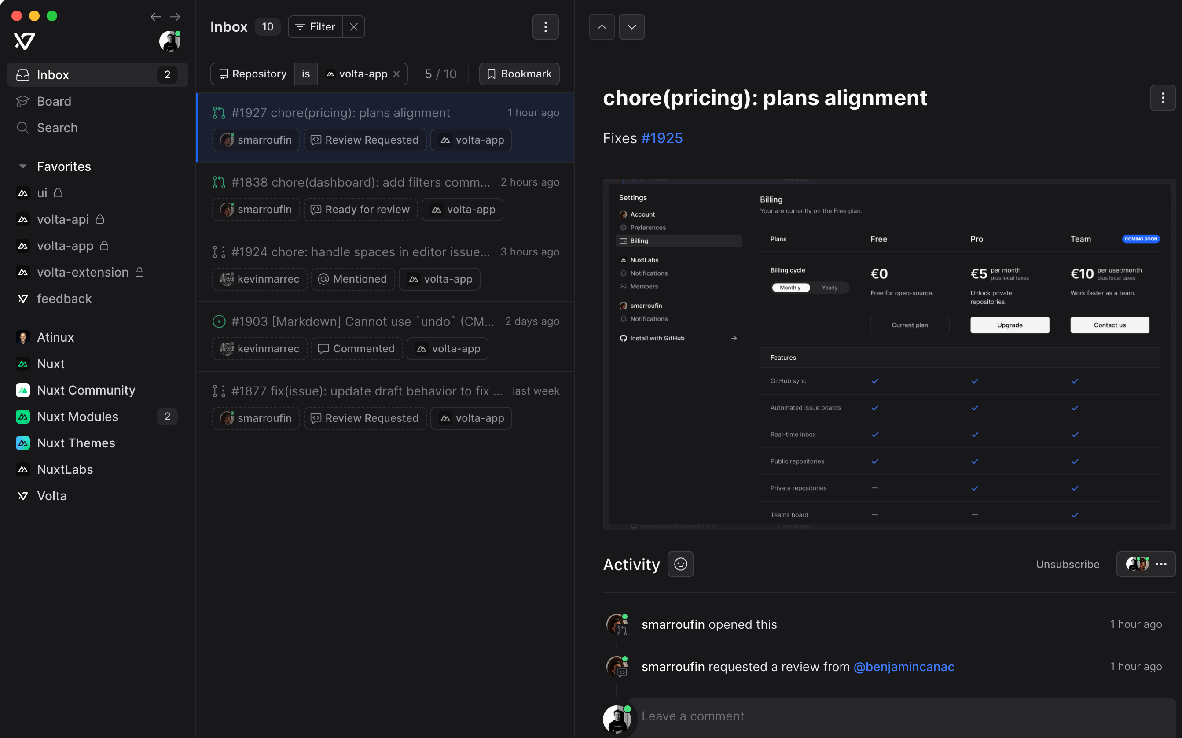The width and height of the screenshot is (1182, 738).
Task: Open linked issue #1925
Action: [x=662, y=138]
